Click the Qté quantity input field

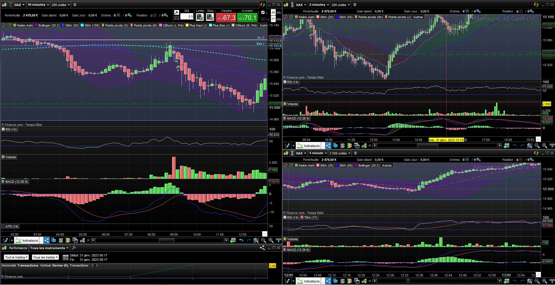(x=187, y=16)
